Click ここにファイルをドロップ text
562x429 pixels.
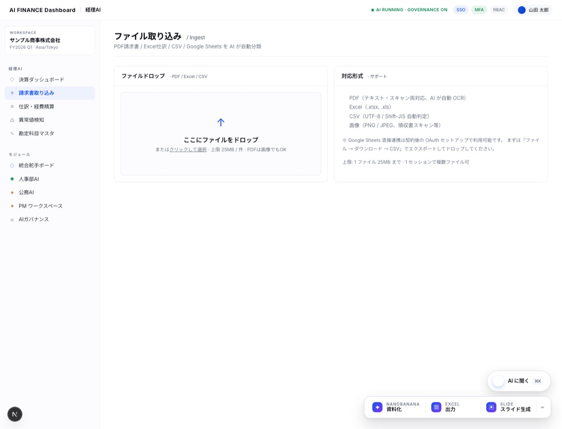(221, 140)
